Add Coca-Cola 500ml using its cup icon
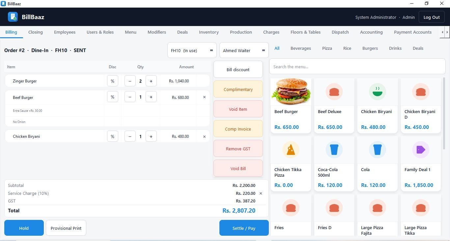Screen dimensions: 450x241 (x=334, y=150)
